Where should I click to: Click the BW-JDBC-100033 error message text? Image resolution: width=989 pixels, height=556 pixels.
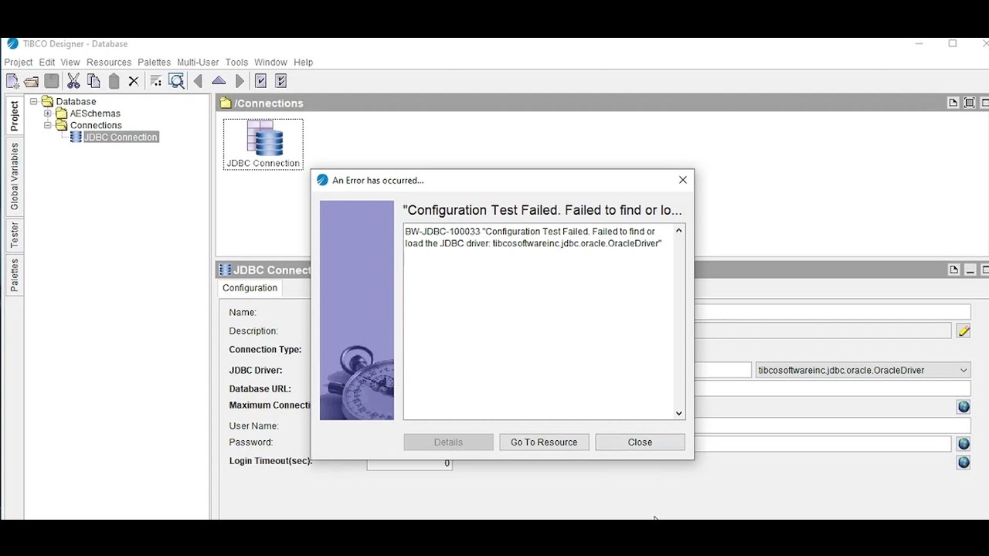533,237
